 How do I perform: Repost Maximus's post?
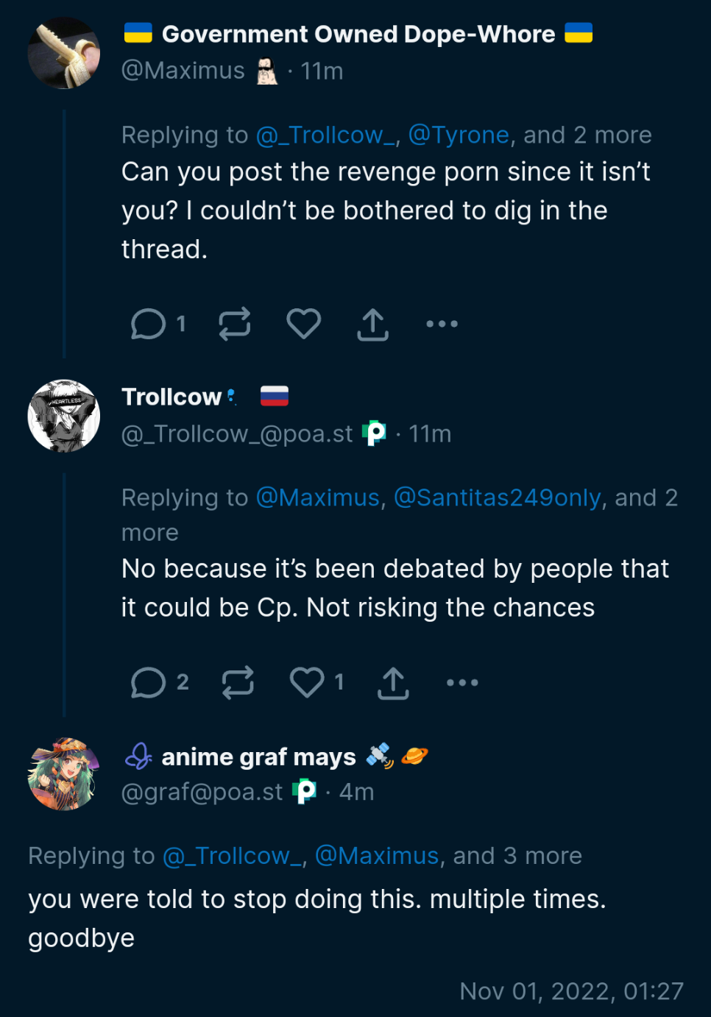235,324
